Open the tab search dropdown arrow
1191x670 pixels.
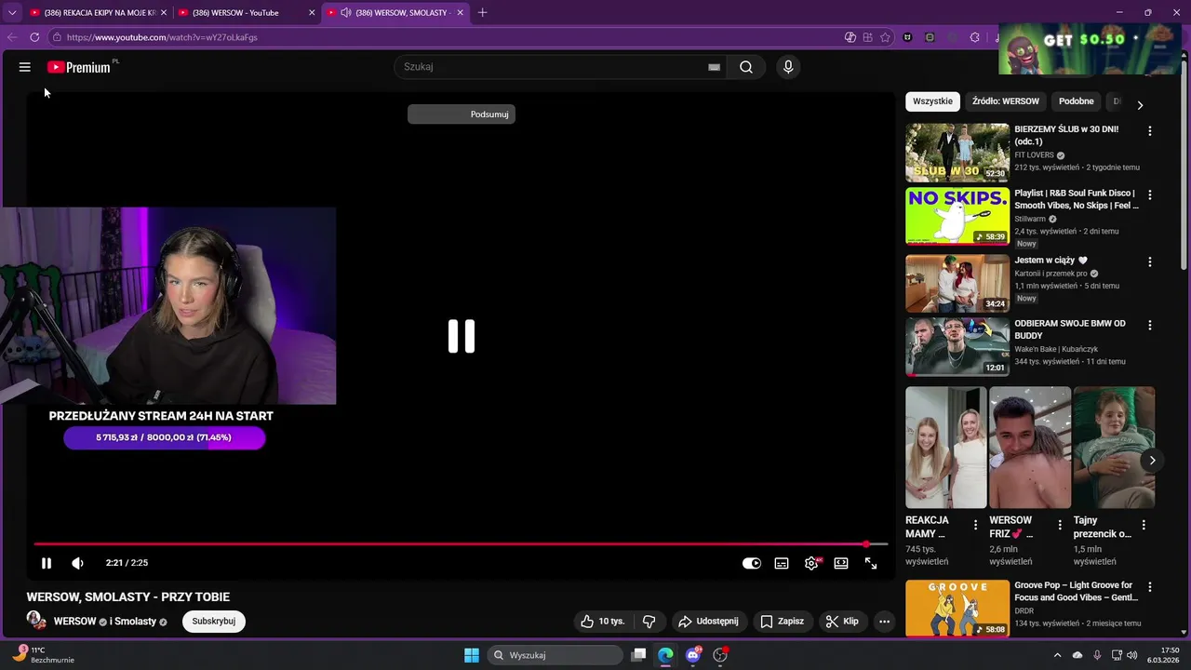click(x=11, y=13)
